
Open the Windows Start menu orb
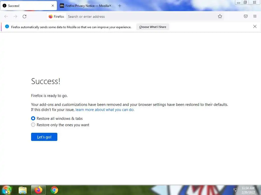(x=7, y=190)
